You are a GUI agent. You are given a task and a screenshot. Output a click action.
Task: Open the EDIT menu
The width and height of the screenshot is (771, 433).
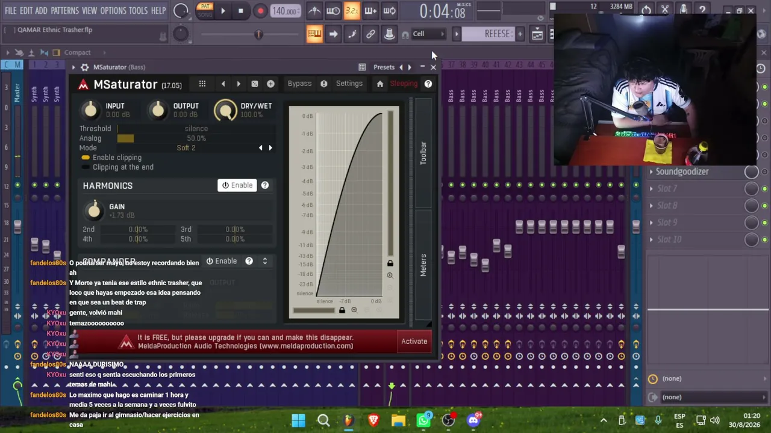pos(26,10)
